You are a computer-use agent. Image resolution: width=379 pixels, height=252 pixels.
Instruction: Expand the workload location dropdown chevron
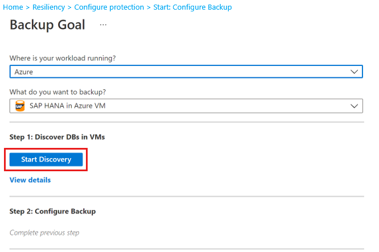coord(355,72)
